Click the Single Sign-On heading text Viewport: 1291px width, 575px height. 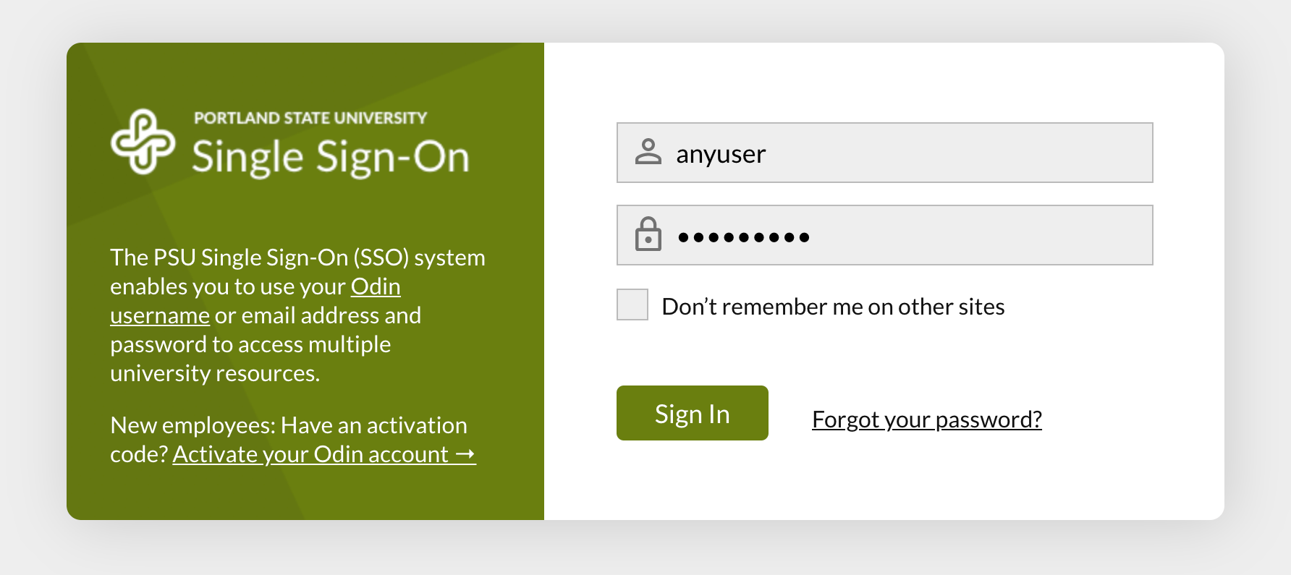tap(331, 157)
